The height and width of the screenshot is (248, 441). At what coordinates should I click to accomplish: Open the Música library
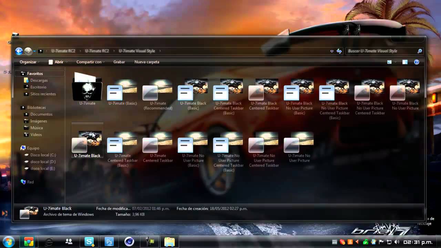[x=37, y=128]
